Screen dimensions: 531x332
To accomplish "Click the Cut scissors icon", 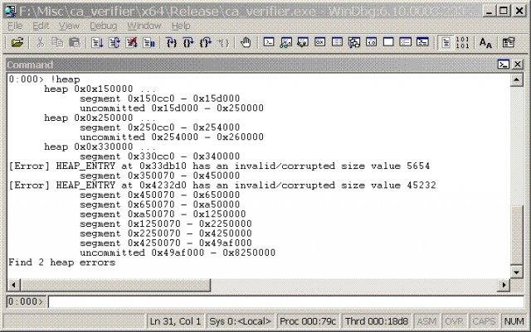I will point(41,42).
